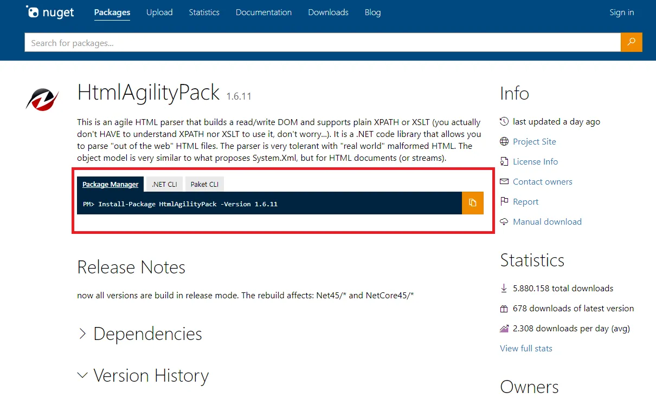Image resolution: width=656 pixels, height=399 pixels.
Task: Open the License Info link
Action: [536, 162]
